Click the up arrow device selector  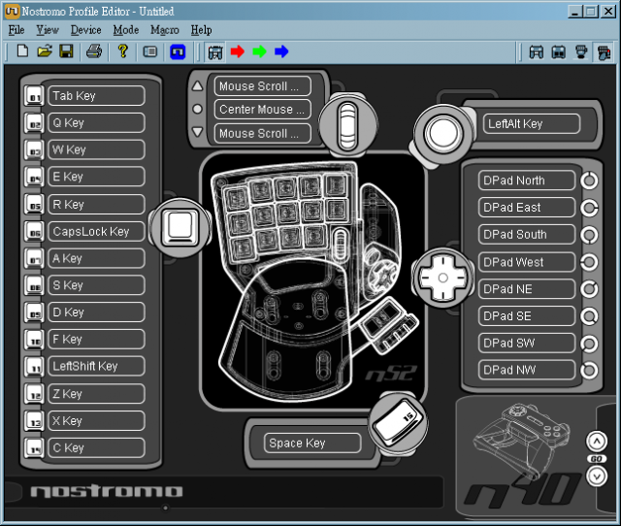point(597,442)
